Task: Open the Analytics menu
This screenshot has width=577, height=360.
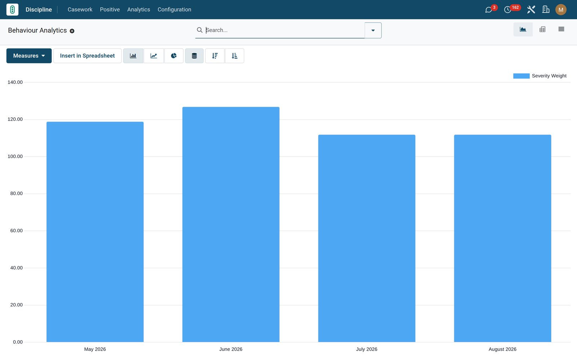Action: click(138, 10)
